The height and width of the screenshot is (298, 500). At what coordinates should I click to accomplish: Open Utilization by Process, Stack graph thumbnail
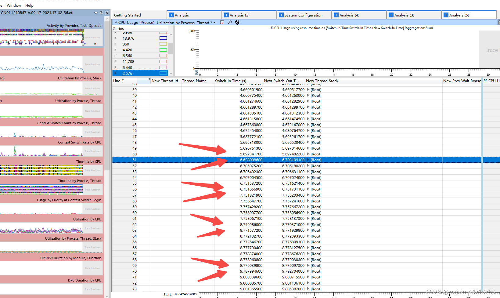pos(51,89)
